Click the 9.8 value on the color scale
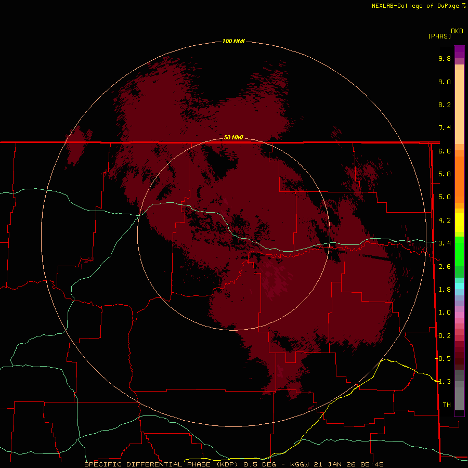The height and width of the screenshot is (468, 468). click(x=445, y=58)
